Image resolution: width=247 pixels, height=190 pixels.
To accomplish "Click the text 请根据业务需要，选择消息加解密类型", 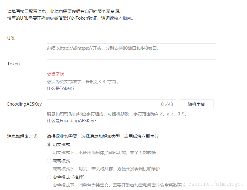I will [83, 136].
